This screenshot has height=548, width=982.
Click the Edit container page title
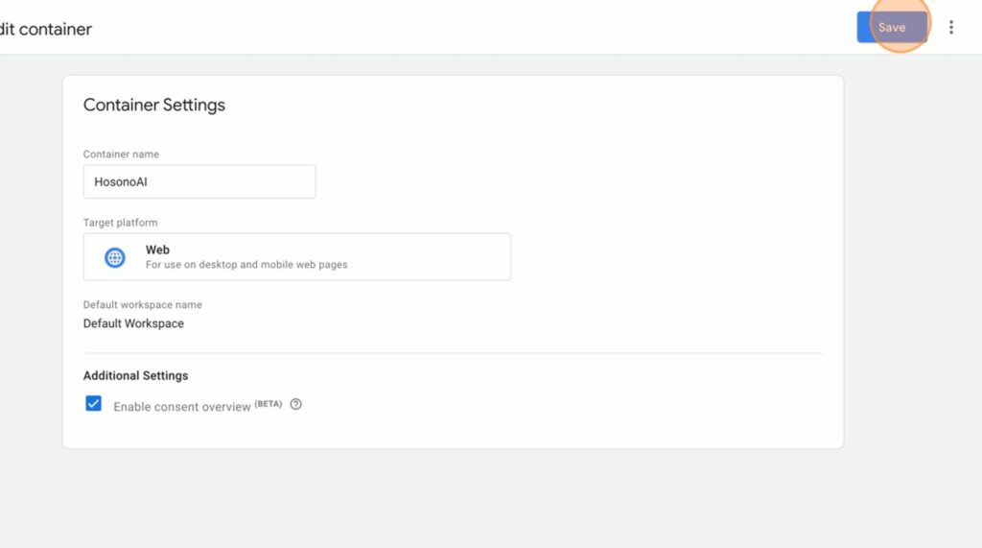(x=45, y=29)
